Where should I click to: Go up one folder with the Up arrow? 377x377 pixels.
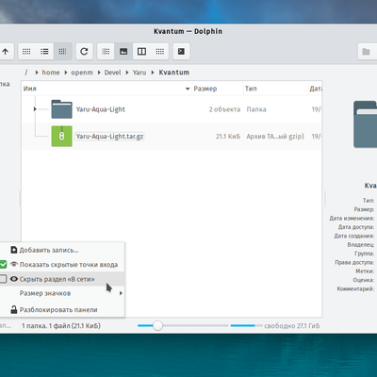coord(6,52)
